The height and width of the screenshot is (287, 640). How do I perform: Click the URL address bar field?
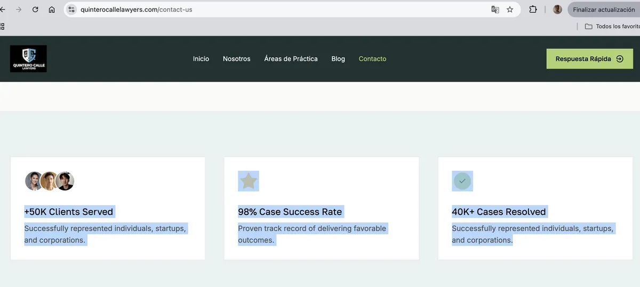pyautogui.click(x=283, y=10)
